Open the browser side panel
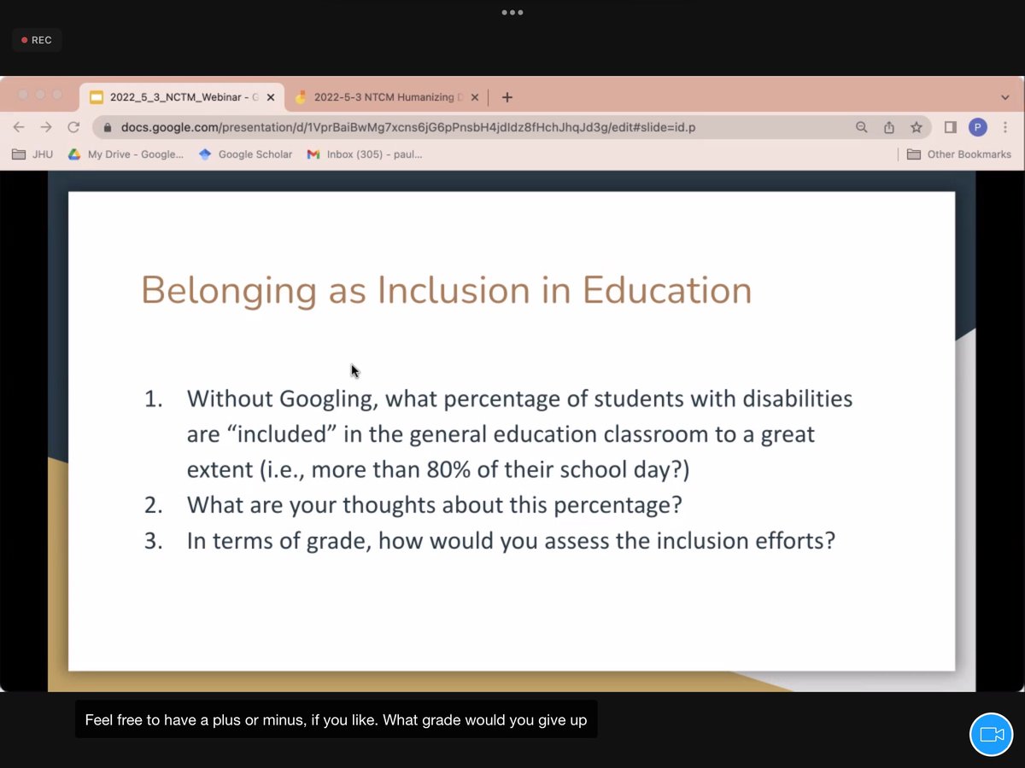The height and width of the screenshot is (768, 1025). [x=950, y=127]
